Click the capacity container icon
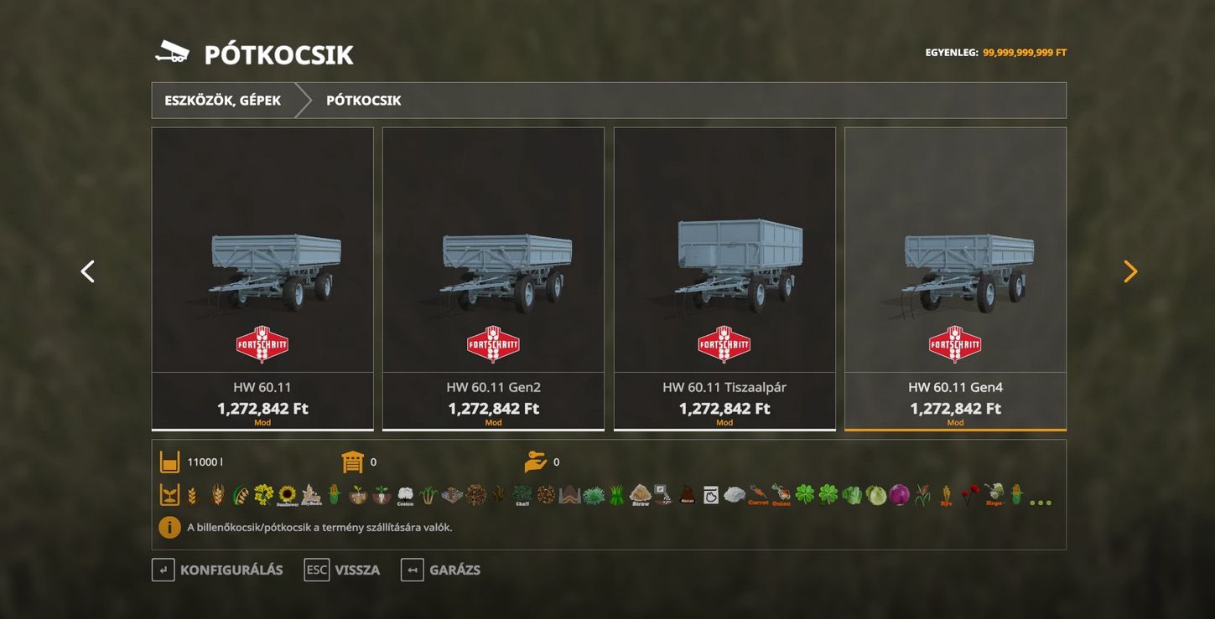Screen dimensions: 1215x619 click(170, 462)
